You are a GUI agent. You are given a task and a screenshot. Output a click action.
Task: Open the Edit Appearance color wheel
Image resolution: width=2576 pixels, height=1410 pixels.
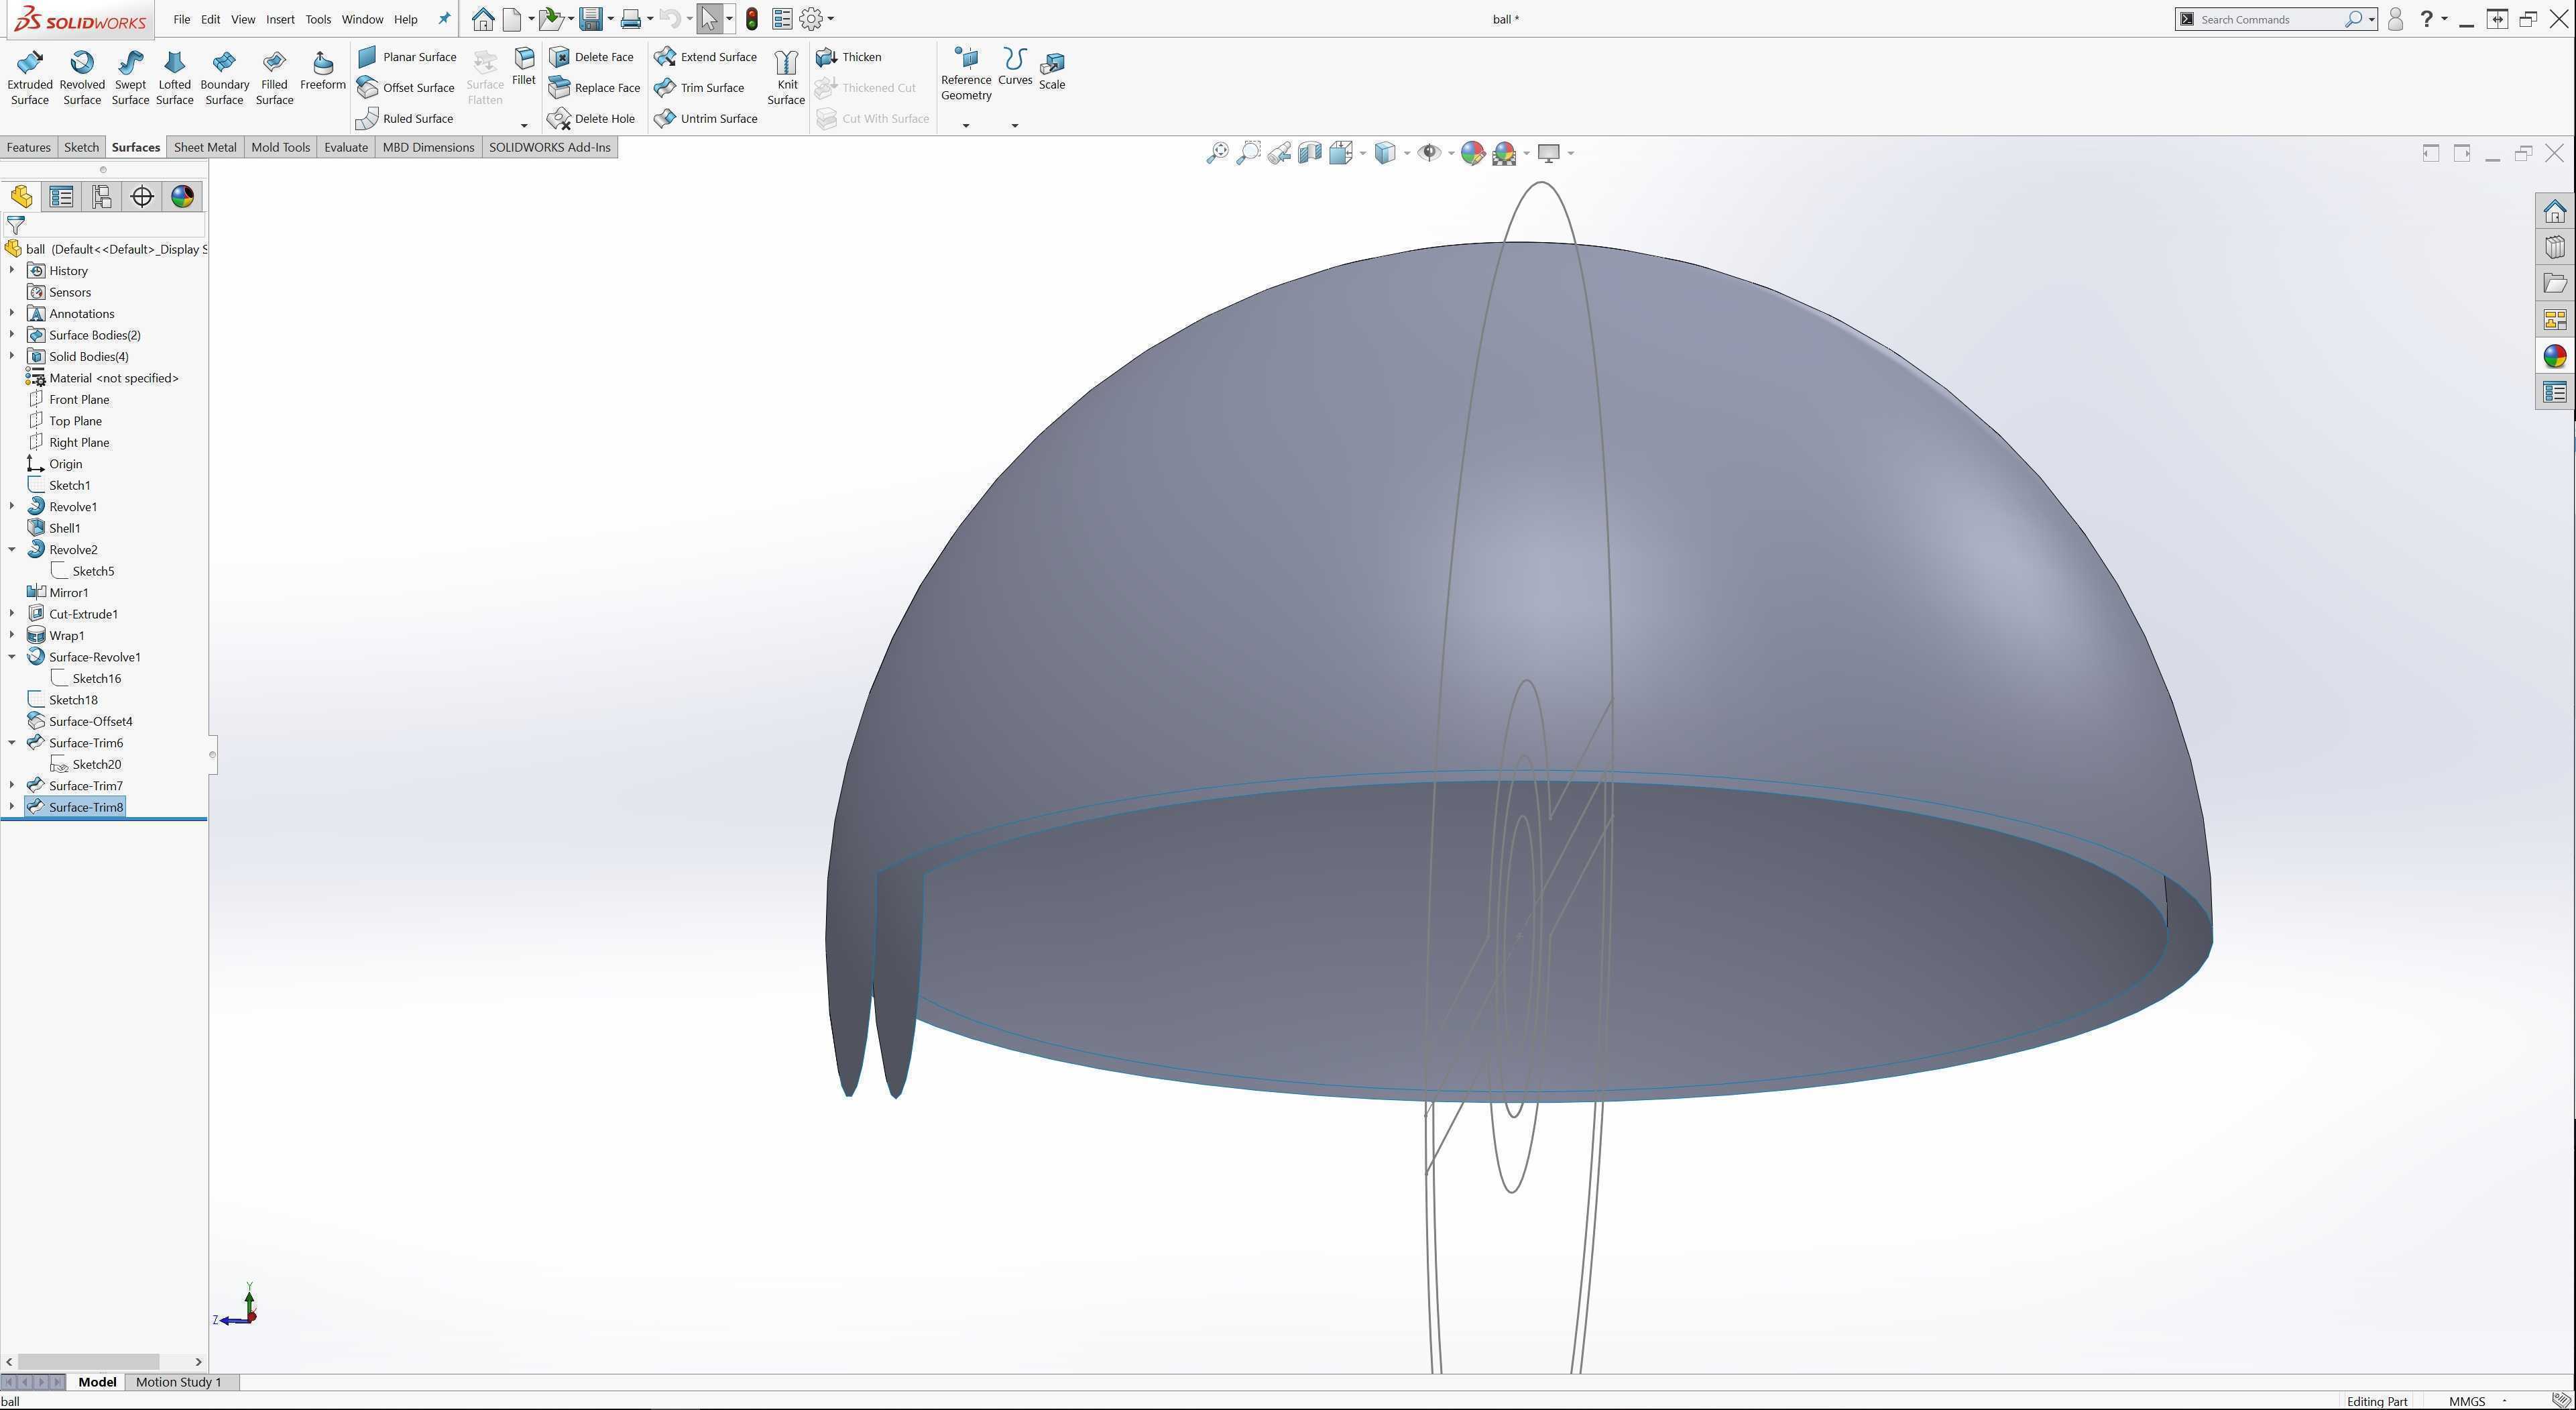[x=1472, y=153]
